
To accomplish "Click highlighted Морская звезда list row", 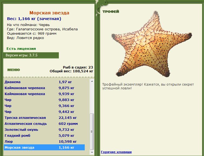I will pyautogui.click(x=44, y=148).
